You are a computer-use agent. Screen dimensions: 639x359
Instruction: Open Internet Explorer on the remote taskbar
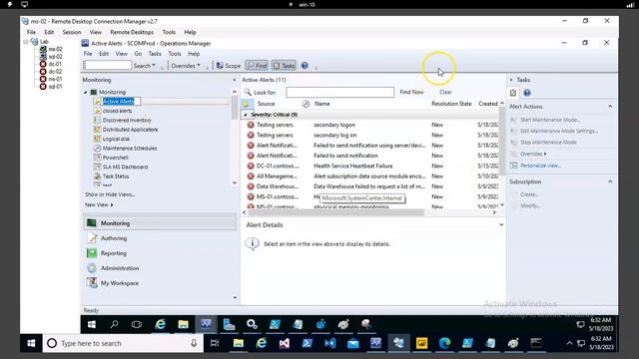click(x=161, y=324)
